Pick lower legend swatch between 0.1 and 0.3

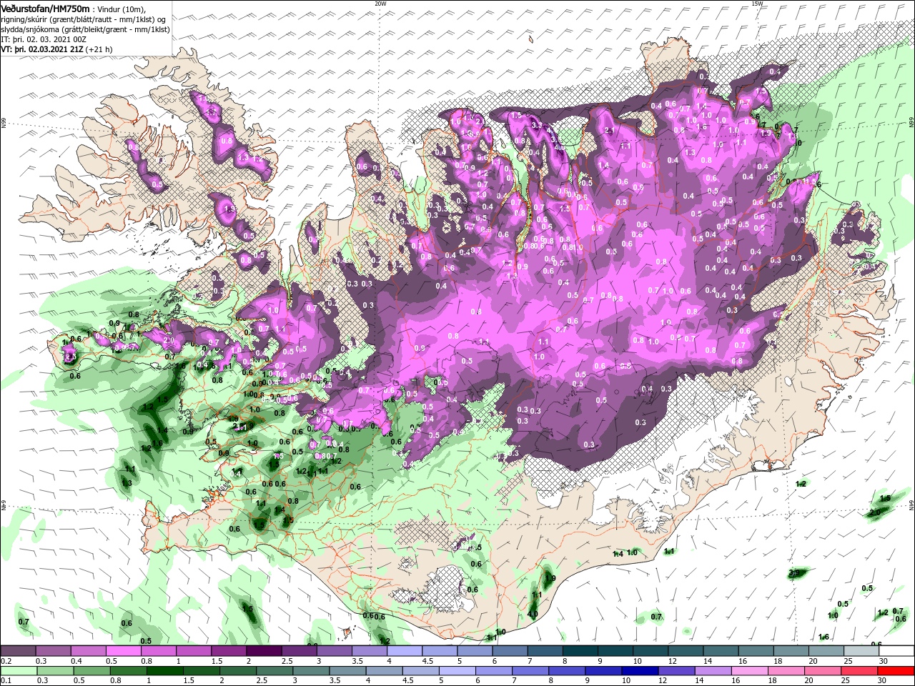(x=19, y=671)
